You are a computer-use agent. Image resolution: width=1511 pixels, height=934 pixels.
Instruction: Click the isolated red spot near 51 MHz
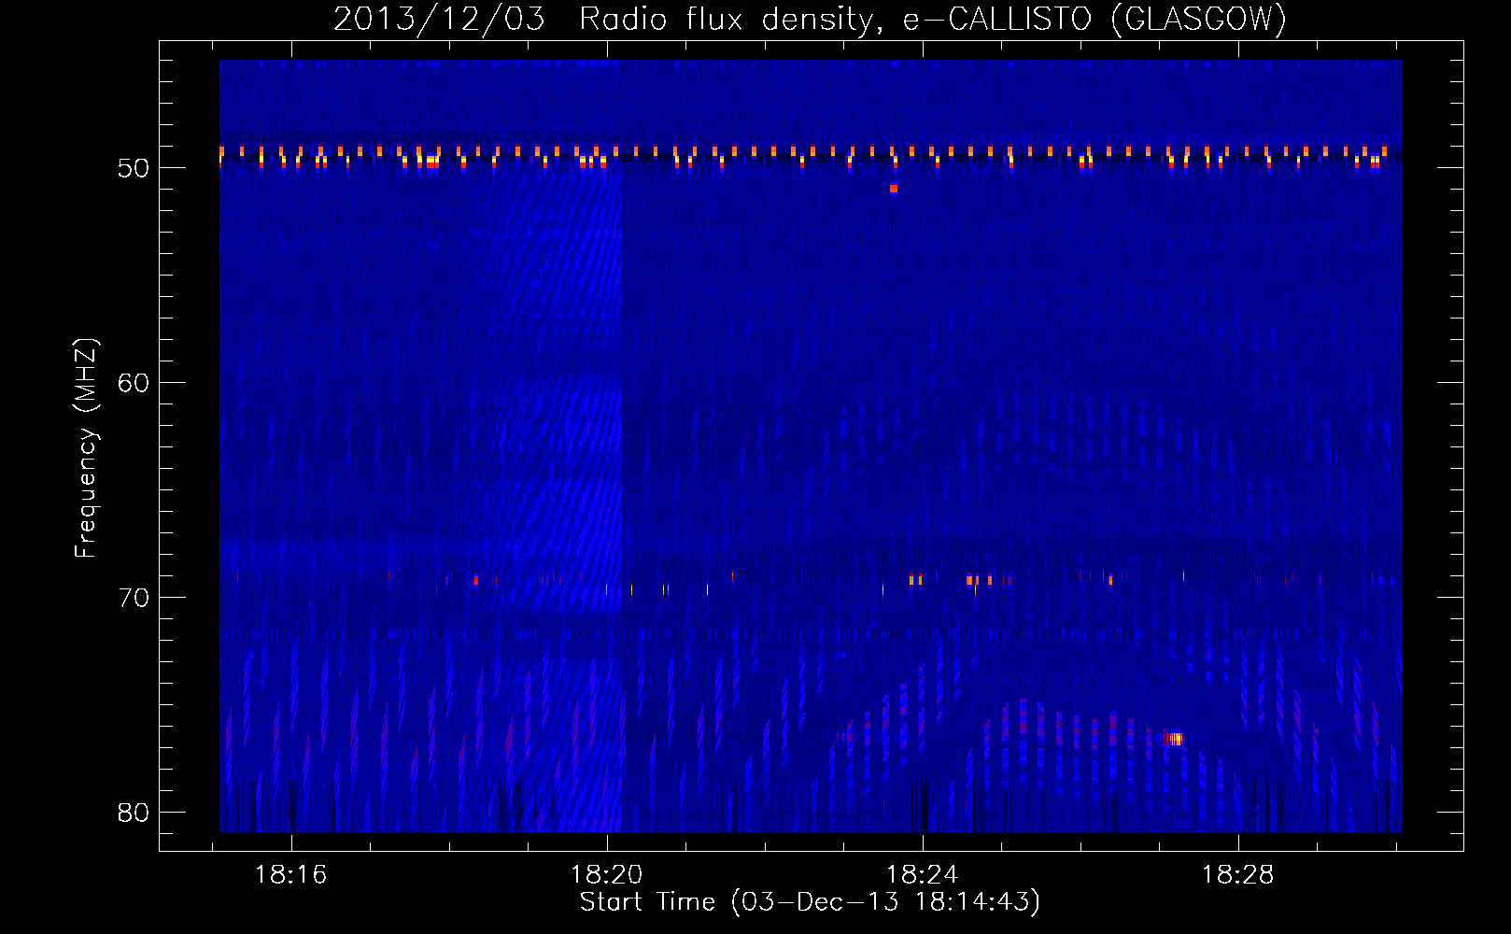[x=894, y=189]
